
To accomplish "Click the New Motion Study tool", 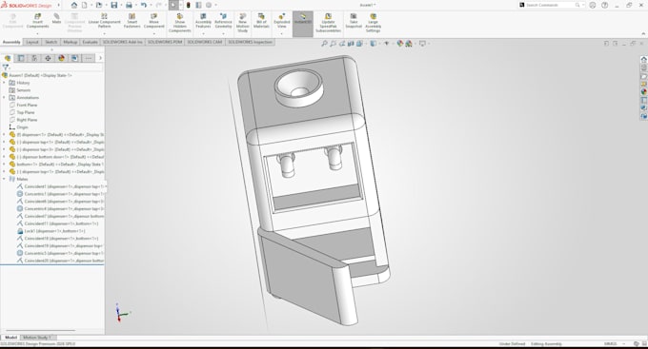I will (x=243, y=23).
